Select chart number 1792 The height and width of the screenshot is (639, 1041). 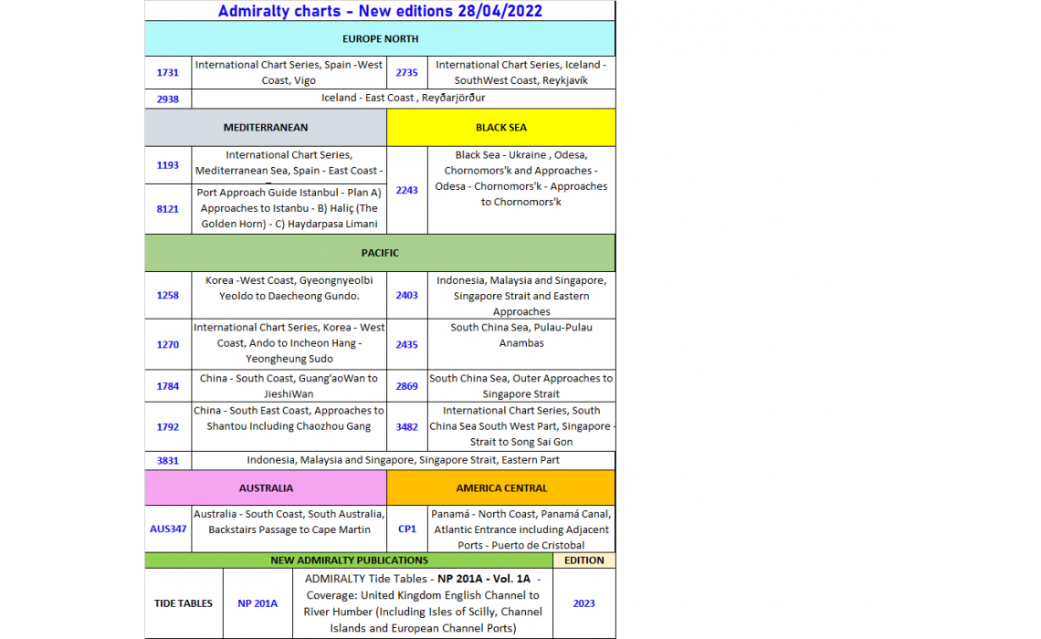click(x=167, y=427)
